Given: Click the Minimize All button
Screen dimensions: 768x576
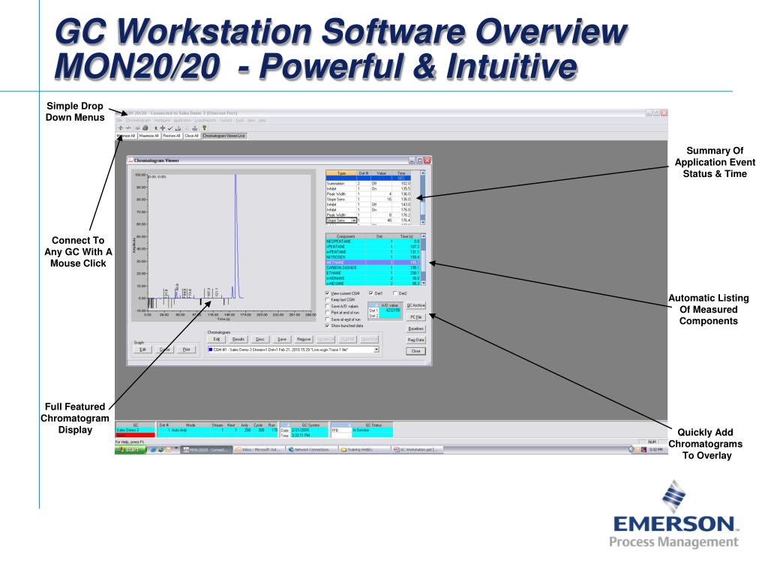Looking at the screenshot, I should (x=126, y=136).
